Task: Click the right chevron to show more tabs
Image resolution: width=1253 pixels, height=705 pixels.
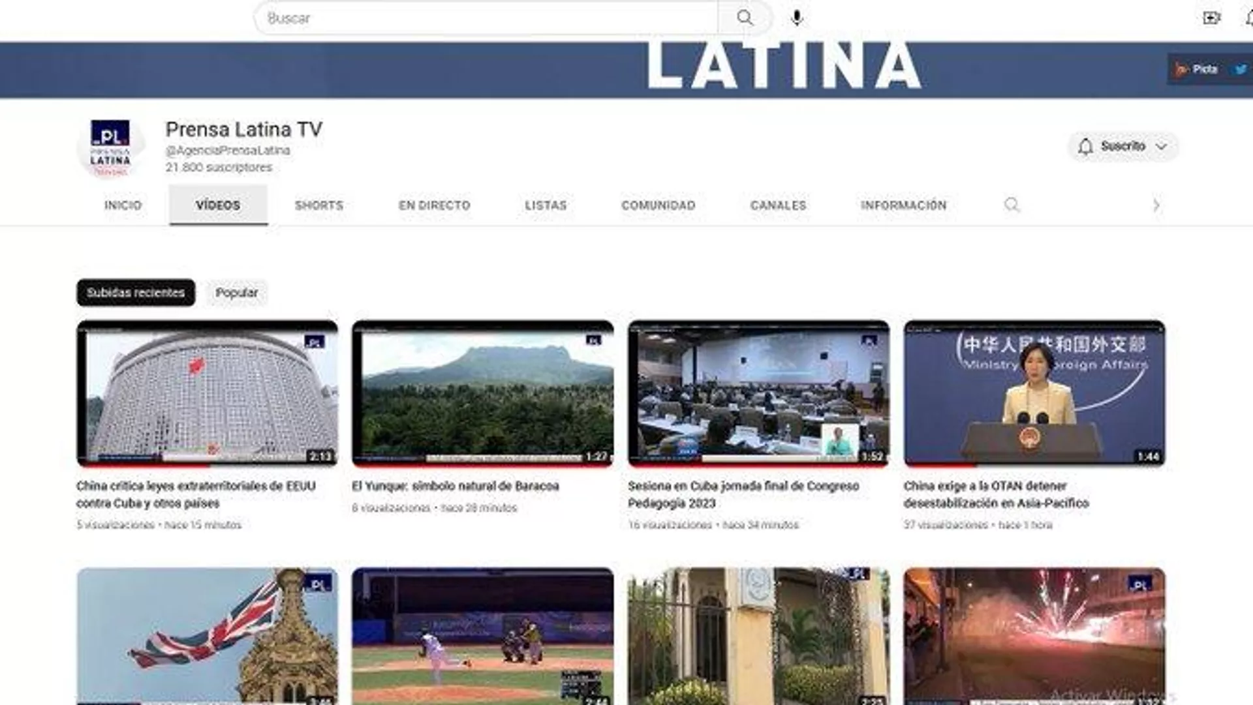Action: [1156, 205]
